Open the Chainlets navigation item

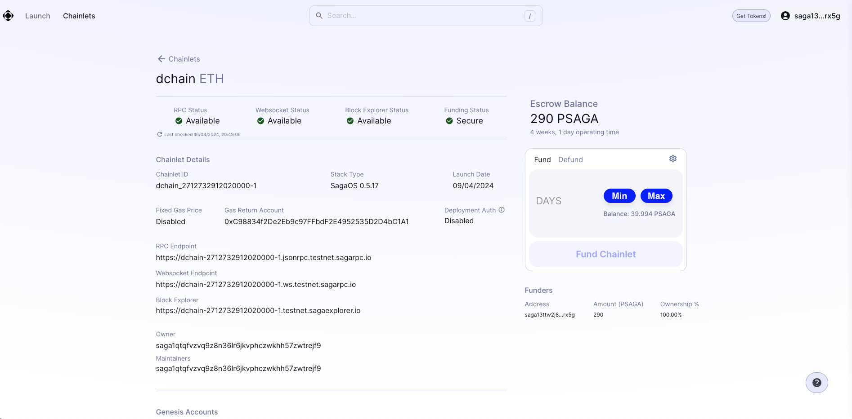(79, 16)
